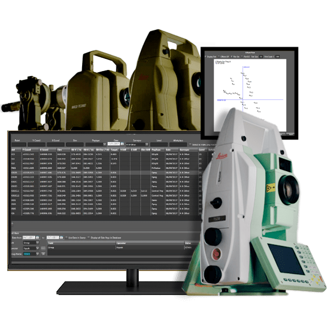Enable the Use Date in Query checkbox
The height and width of the screenshot is (321, 328).
[x=67, y=238]
